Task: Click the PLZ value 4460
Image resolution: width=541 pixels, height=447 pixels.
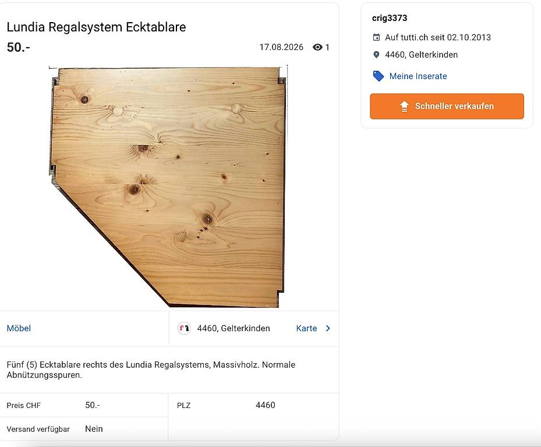Action: point(266,405)
